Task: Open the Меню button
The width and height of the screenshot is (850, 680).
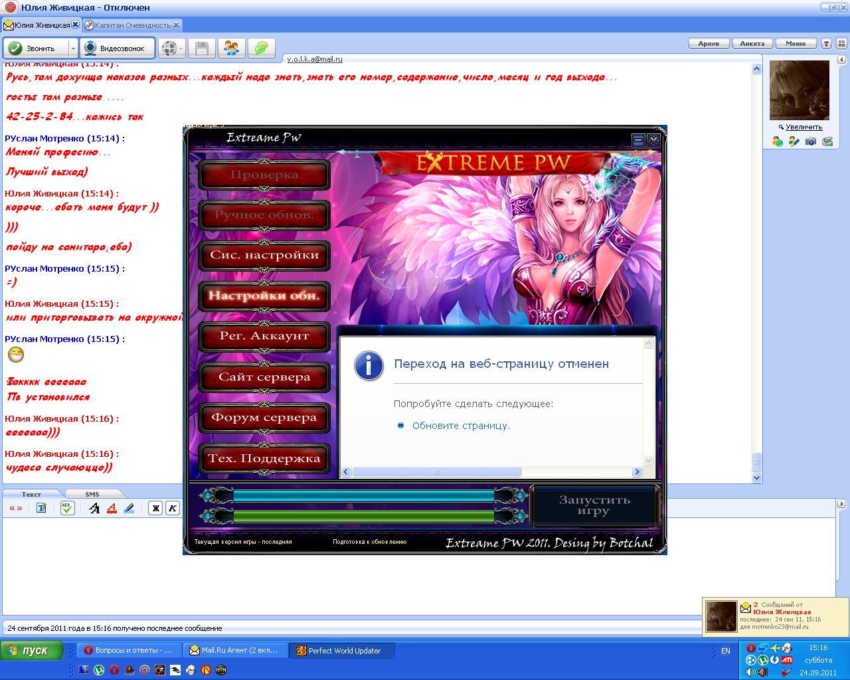Action: 796,44
